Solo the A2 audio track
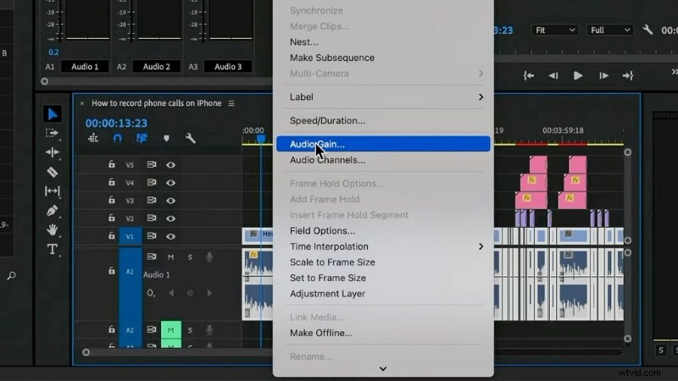678x381 pixels. click(x=190, y=330)
